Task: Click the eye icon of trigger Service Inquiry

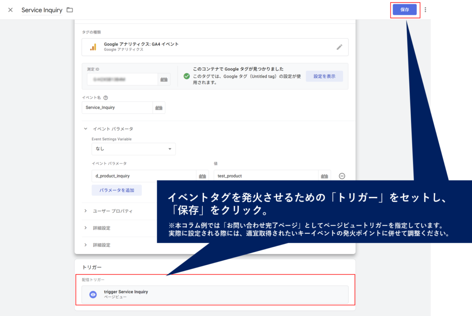Action: pos(93,294)
